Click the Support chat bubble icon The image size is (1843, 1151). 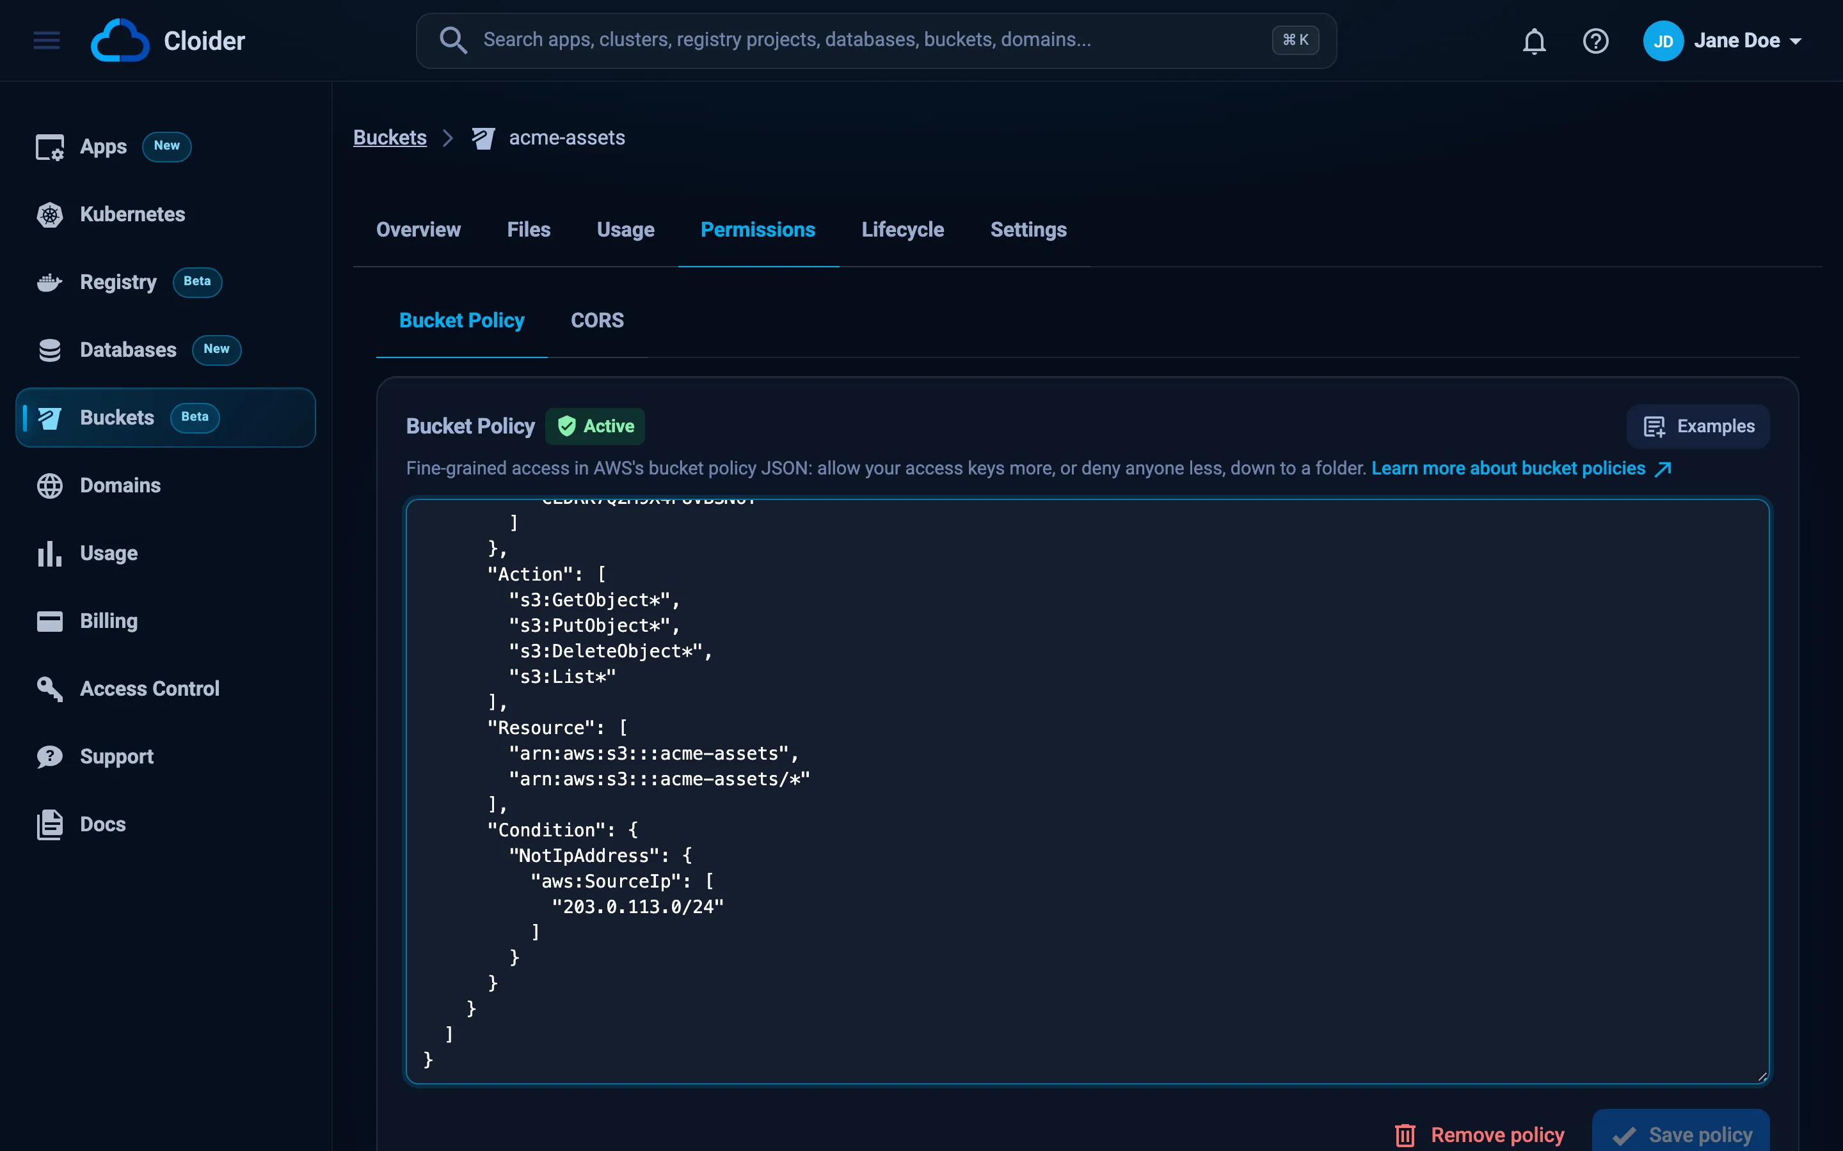(x=51, y=756)
